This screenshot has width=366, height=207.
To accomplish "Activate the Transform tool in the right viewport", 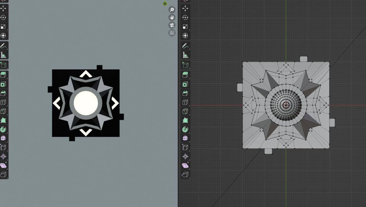I will coord(185,36).
